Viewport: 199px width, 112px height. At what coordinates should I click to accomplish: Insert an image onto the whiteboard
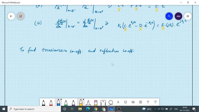click(133, 102)
